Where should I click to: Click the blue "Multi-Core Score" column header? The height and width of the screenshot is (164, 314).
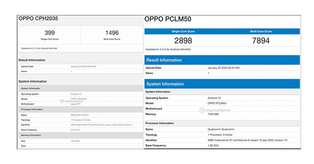point(261,32)
